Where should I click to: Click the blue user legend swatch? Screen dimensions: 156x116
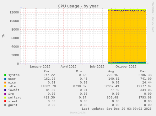click(x=5, y=79)
